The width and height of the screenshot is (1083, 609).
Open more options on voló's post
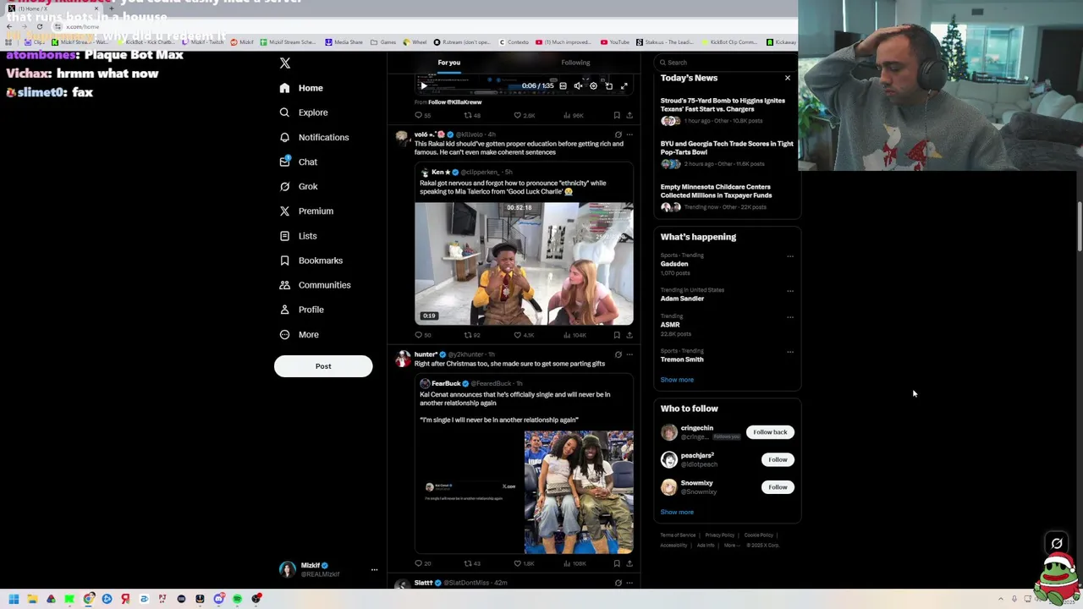[629, 134]
